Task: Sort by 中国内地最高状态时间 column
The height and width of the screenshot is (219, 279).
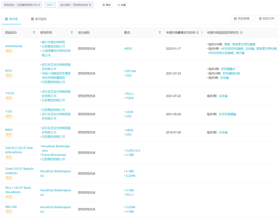Action: pos(202,33)
